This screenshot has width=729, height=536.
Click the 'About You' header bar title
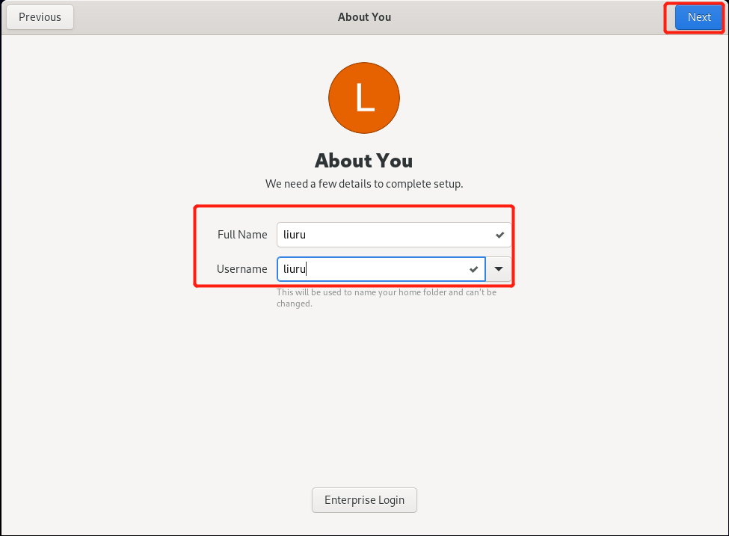point(365,17)
